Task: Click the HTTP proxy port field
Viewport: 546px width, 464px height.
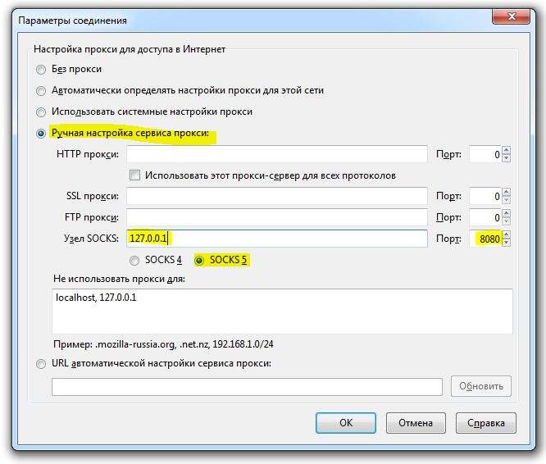Action: [485, 154]
